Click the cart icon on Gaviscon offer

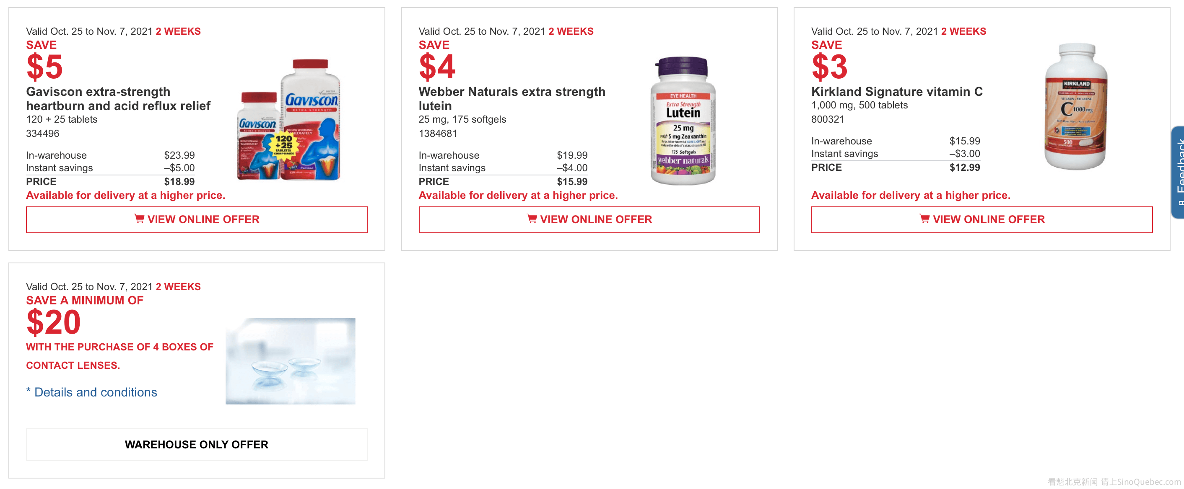139,219
